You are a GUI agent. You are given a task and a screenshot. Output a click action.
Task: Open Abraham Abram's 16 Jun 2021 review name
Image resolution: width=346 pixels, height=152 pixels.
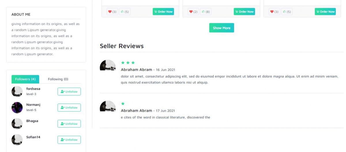pos(136,70)
